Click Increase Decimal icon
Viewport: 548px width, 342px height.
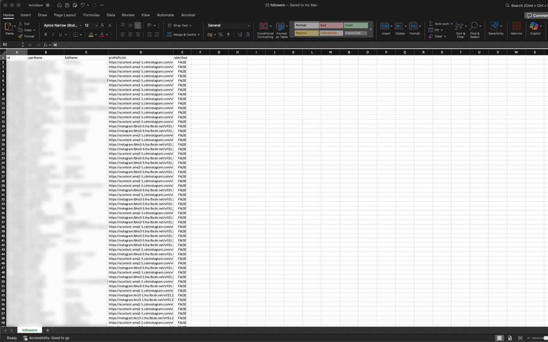(x=239, y=35)
